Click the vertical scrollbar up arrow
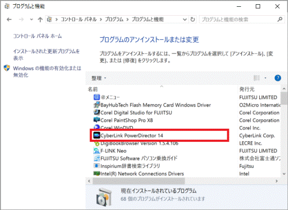This screenshot has height=210, width=288. [x=284, y=89]
